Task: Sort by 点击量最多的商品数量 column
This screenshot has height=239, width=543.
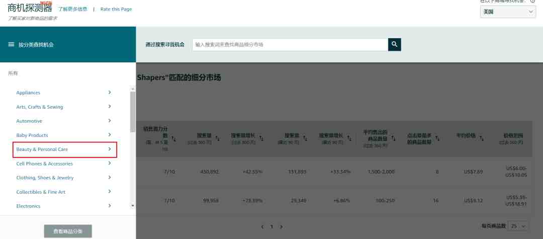Action: 437,138
